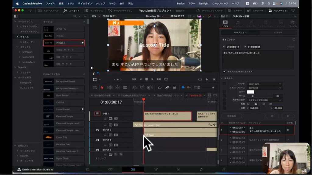This screenshot has width=312, height=175.
Task: Click the white カラー swatch
Action: point(250,92)
